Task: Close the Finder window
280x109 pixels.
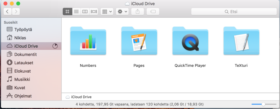Action: (5, 3)
